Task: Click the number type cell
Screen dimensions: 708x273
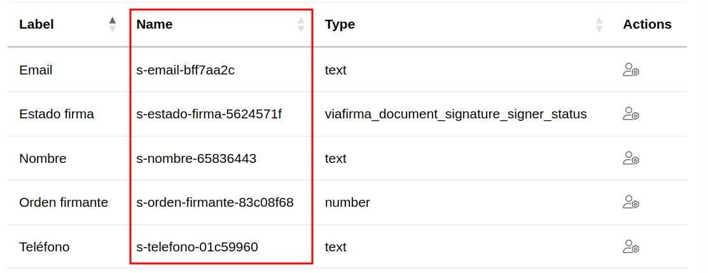Action: click(x=347, y=203)
